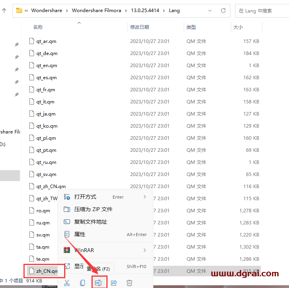Click file icon next to qt_pt.qm

tap(32, 150)
